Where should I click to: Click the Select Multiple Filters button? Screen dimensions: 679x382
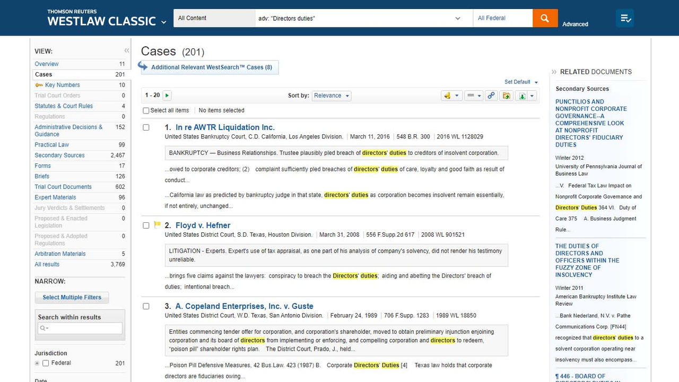click(72, 298)
